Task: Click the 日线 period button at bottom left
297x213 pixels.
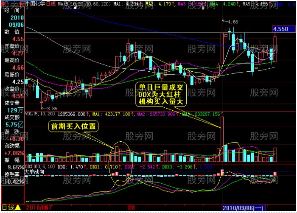Action: click(x=8, y=207)
